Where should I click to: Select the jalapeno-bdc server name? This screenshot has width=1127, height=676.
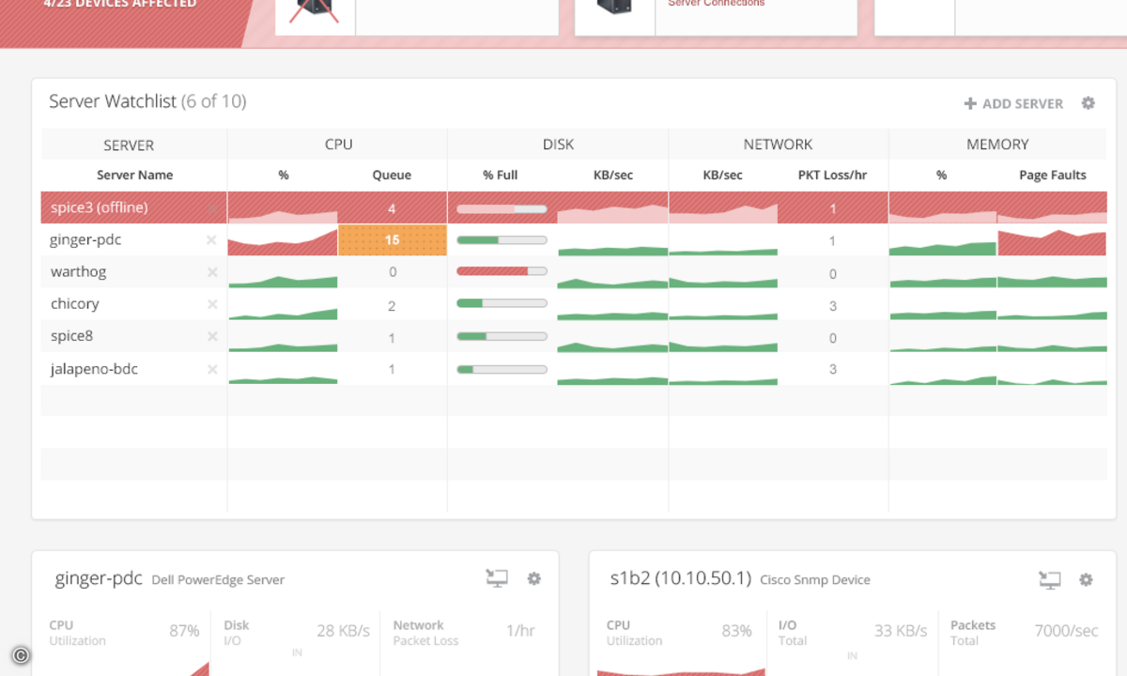pyautogui.click(x=94, y=369)
